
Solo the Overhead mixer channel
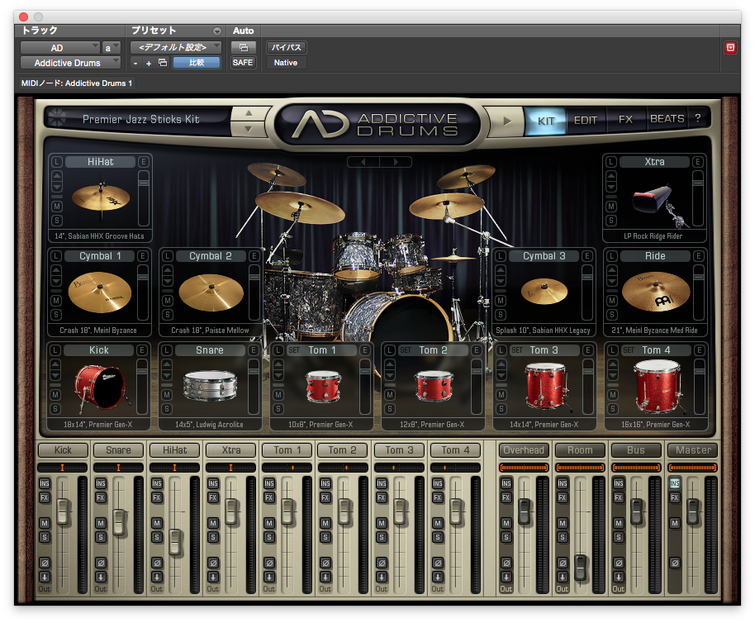coord(506,537)
